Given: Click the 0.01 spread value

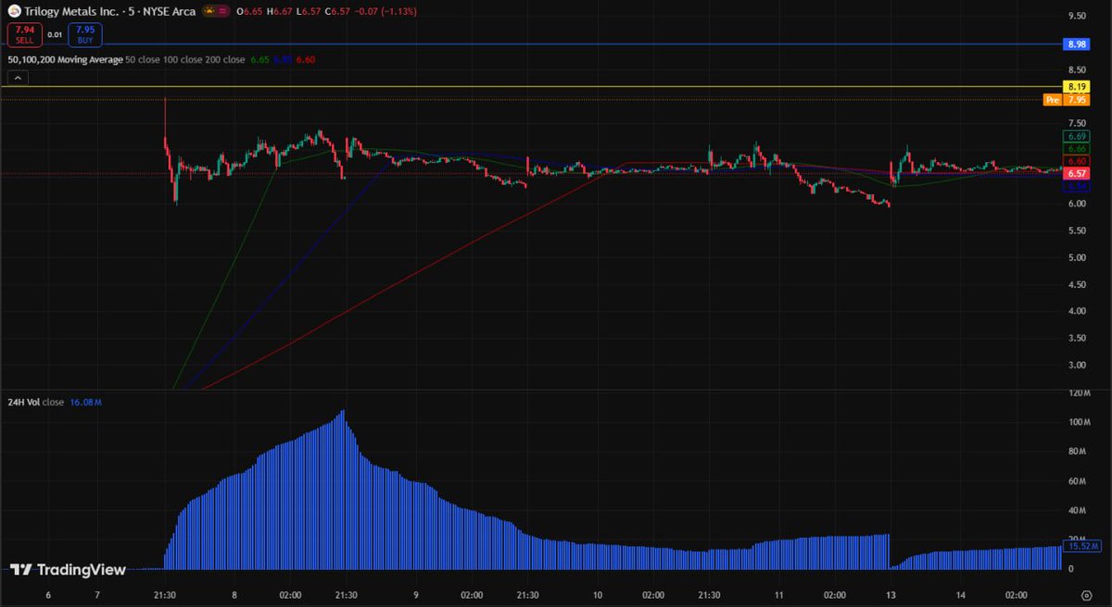Looking at the screenshot, I should [56, 35].
